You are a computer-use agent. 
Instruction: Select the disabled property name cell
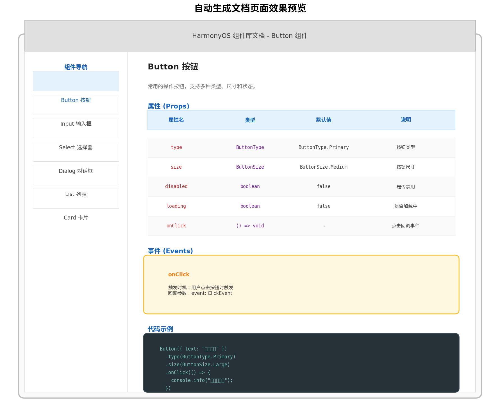[x=176, y=187]
